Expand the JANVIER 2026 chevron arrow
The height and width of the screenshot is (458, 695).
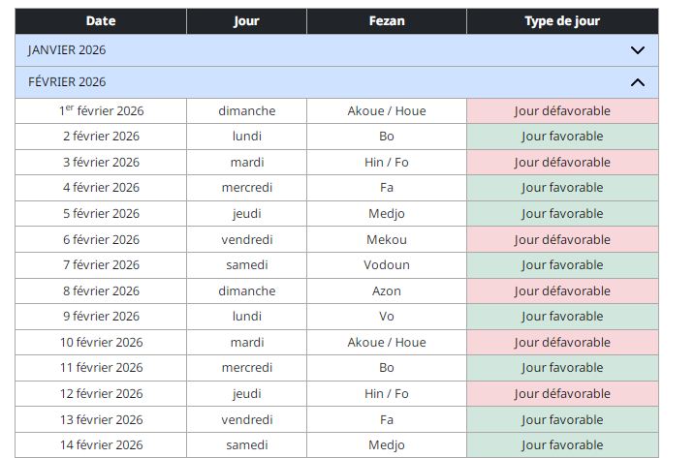click(638, 50)
